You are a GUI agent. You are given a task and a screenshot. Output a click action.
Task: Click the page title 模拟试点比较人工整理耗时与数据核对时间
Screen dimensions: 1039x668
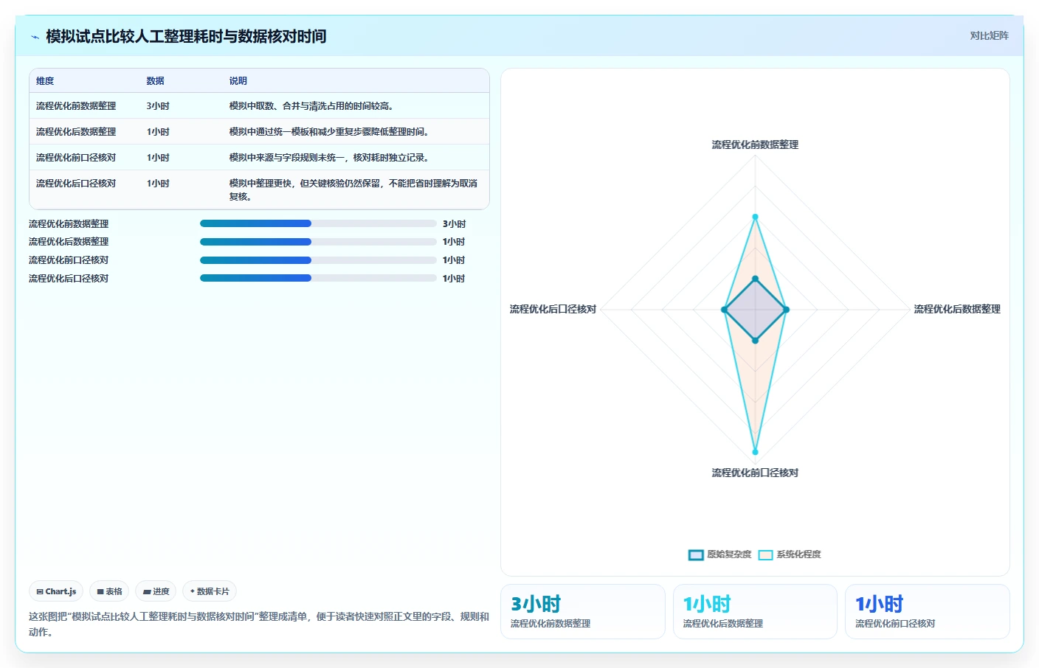186,36
